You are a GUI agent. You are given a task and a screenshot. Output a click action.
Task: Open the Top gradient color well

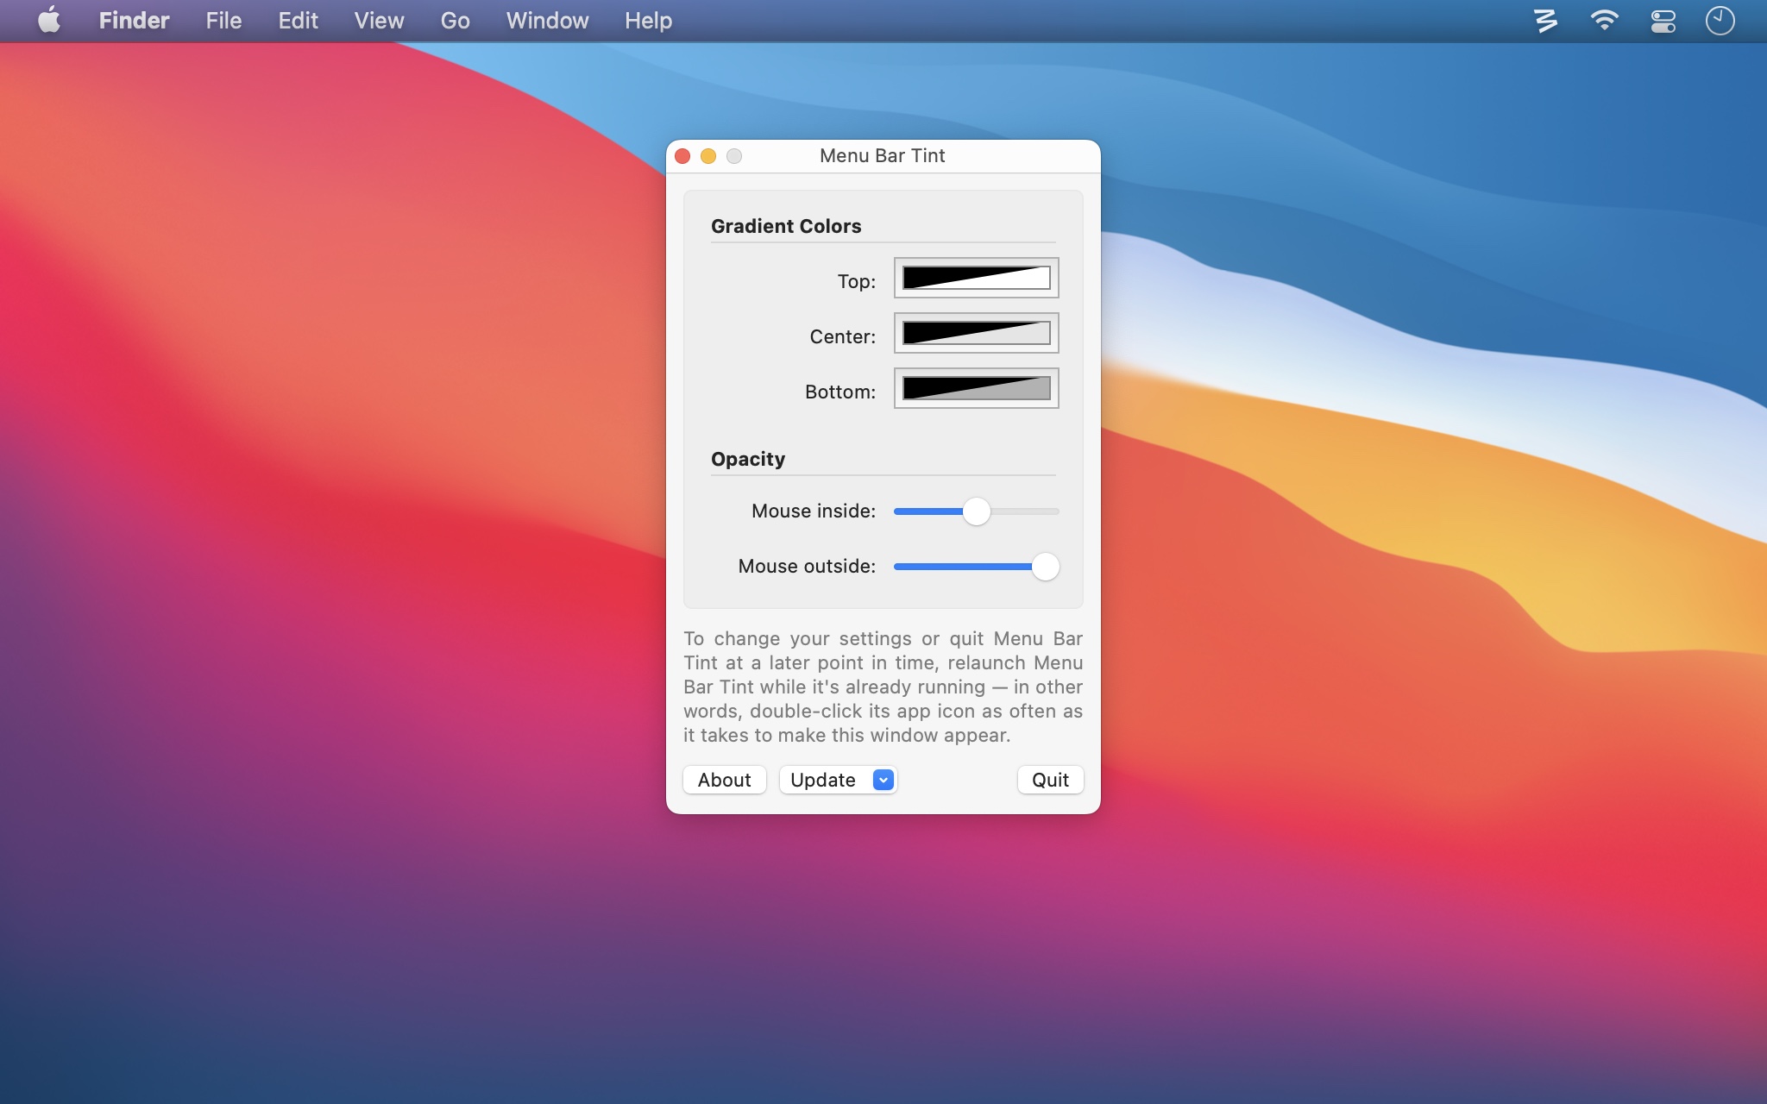(x=975, y=279)
